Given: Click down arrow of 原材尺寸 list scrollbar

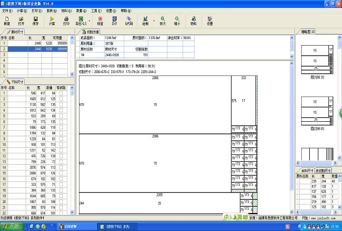Looking at the screenshot, I should point(72,74).
